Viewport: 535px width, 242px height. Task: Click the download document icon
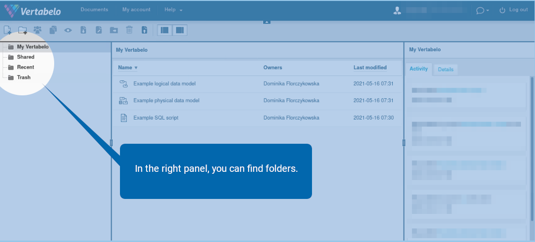pyautogui.click(x=83, y=30)
